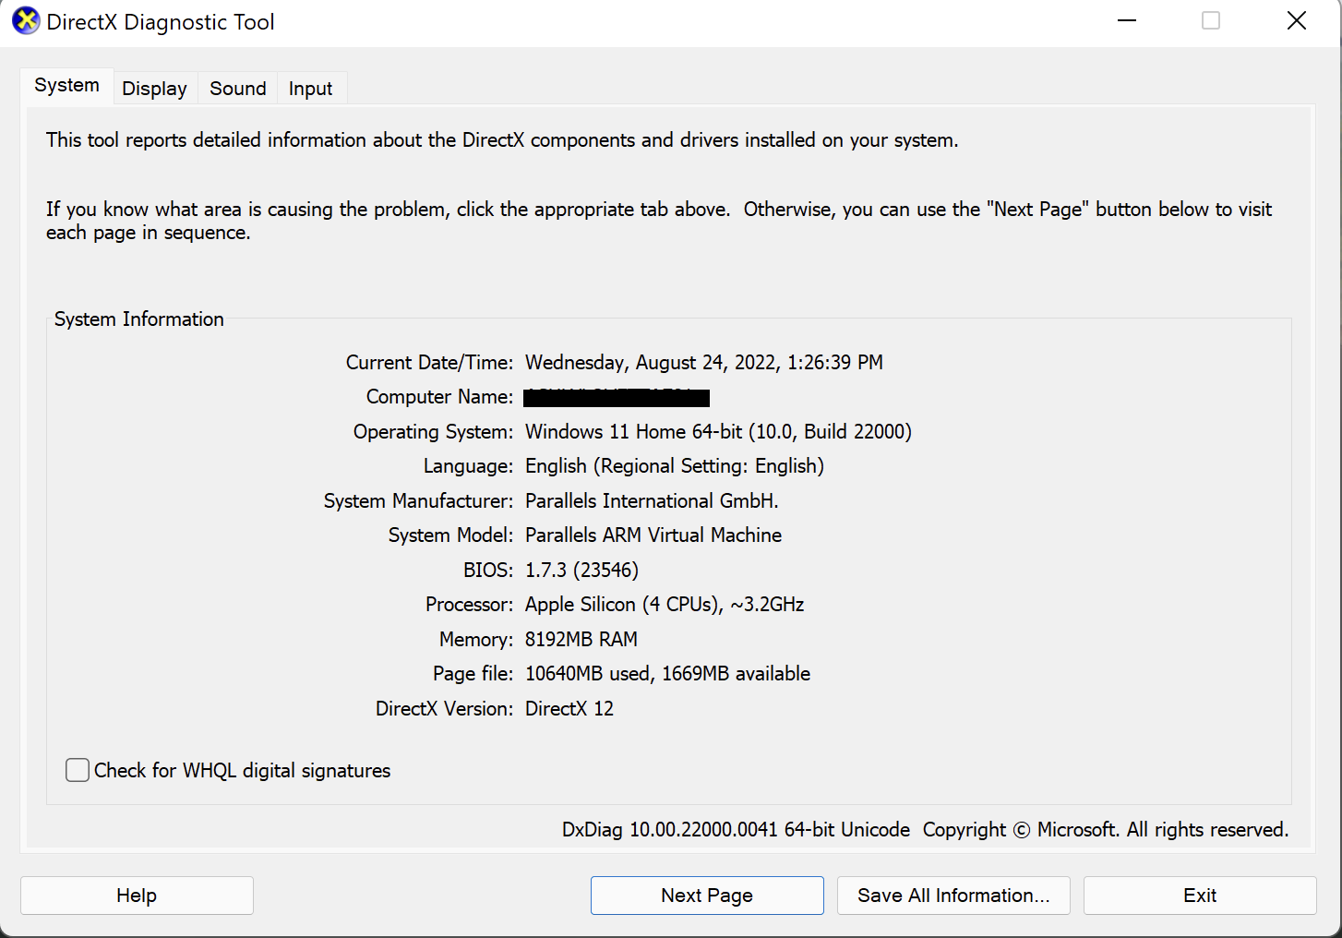This screenshot has width=1342, height=938.
Task: Click memory value '8192MB RAM'
Action: [x=581, y=640]
